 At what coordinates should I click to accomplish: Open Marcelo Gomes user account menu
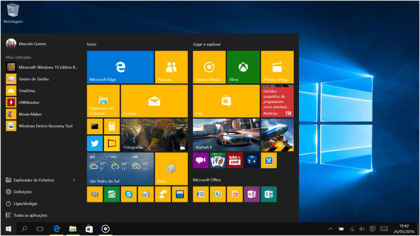(x=26, y=43)
